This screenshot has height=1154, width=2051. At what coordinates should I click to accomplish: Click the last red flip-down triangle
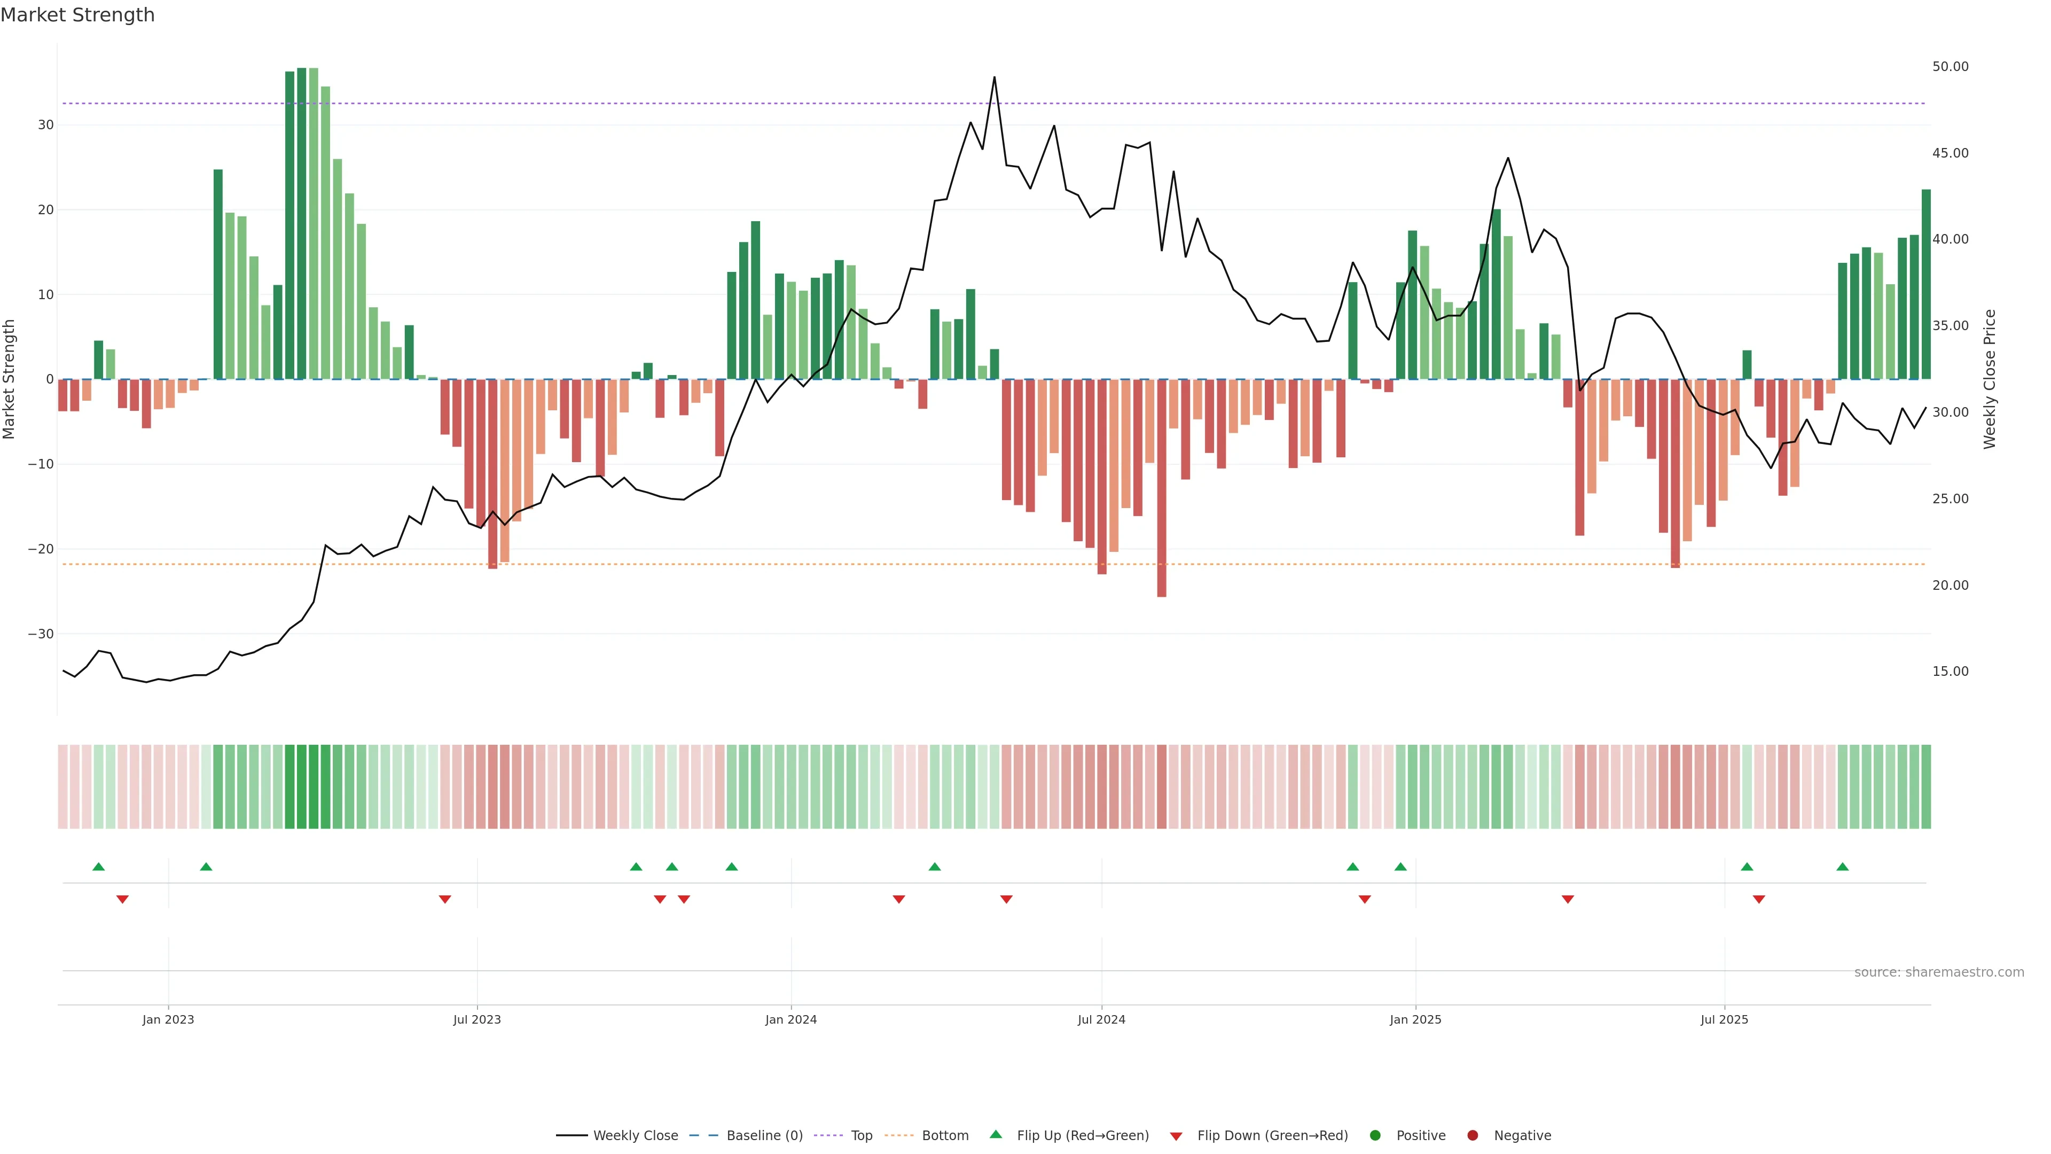pos(1759,899)
